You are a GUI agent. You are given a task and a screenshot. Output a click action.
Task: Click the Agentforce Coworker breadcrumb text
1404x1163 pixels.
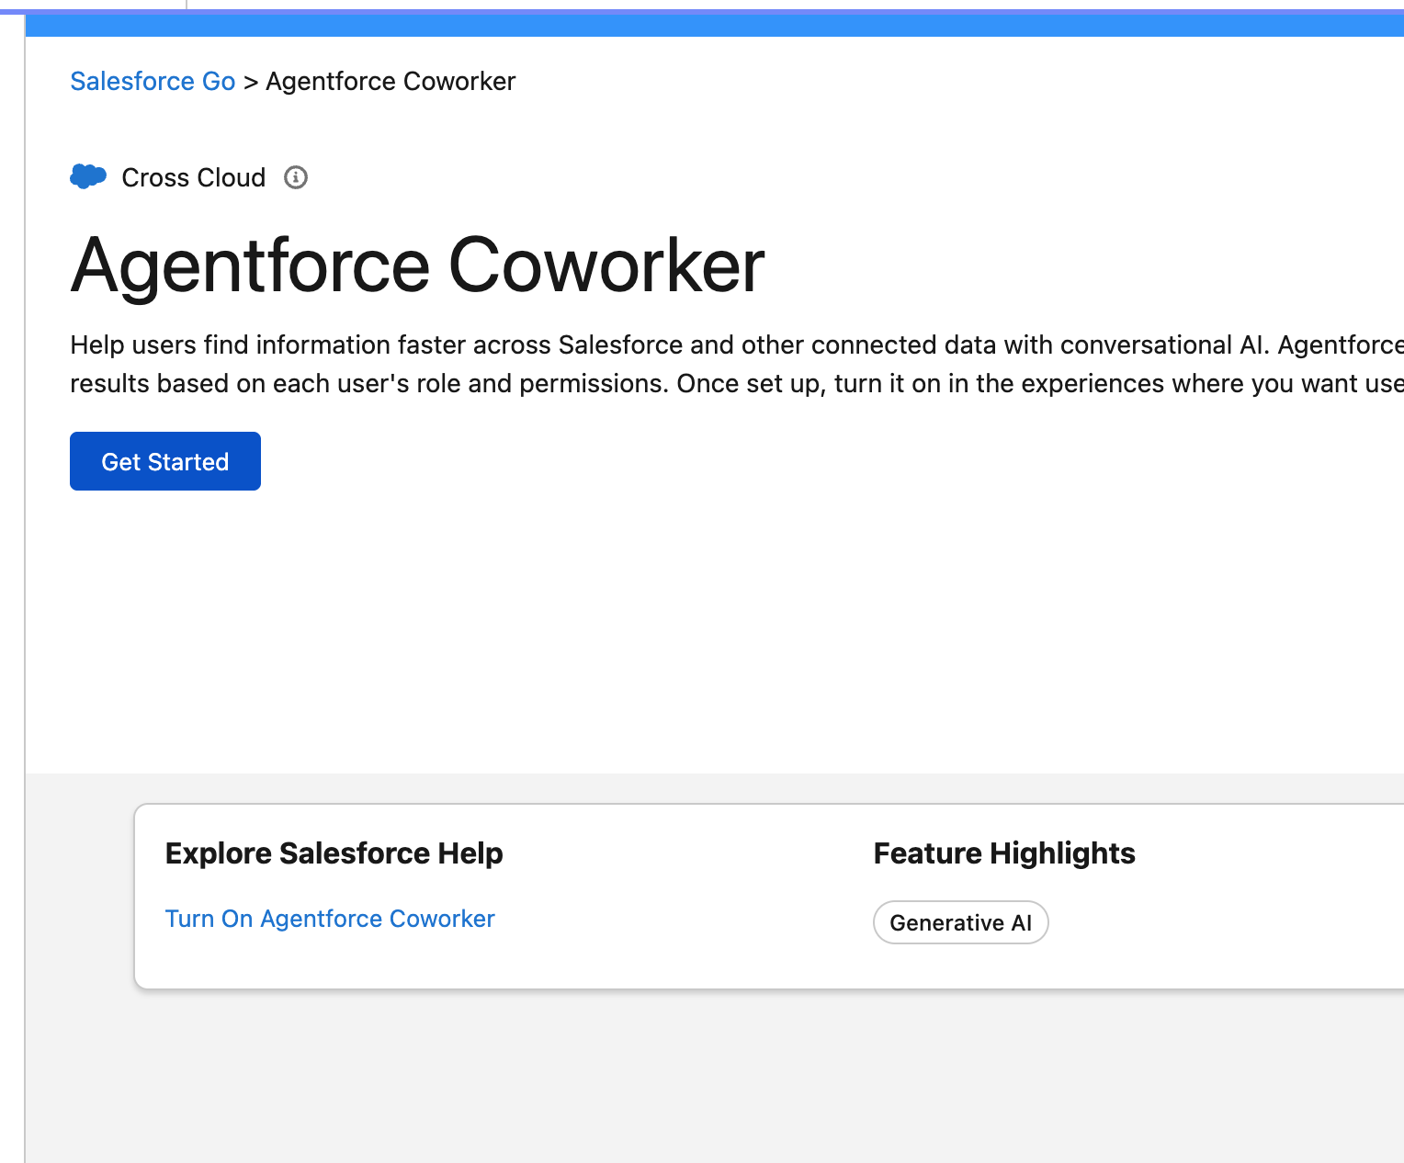coord(391,82)
